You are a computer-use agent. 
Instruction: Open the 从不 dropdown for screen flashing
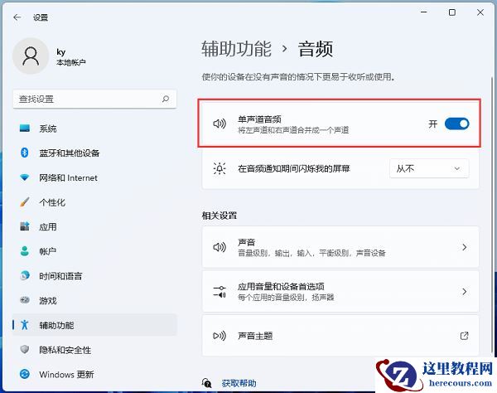pyautogui.click(x=429, y=168)
